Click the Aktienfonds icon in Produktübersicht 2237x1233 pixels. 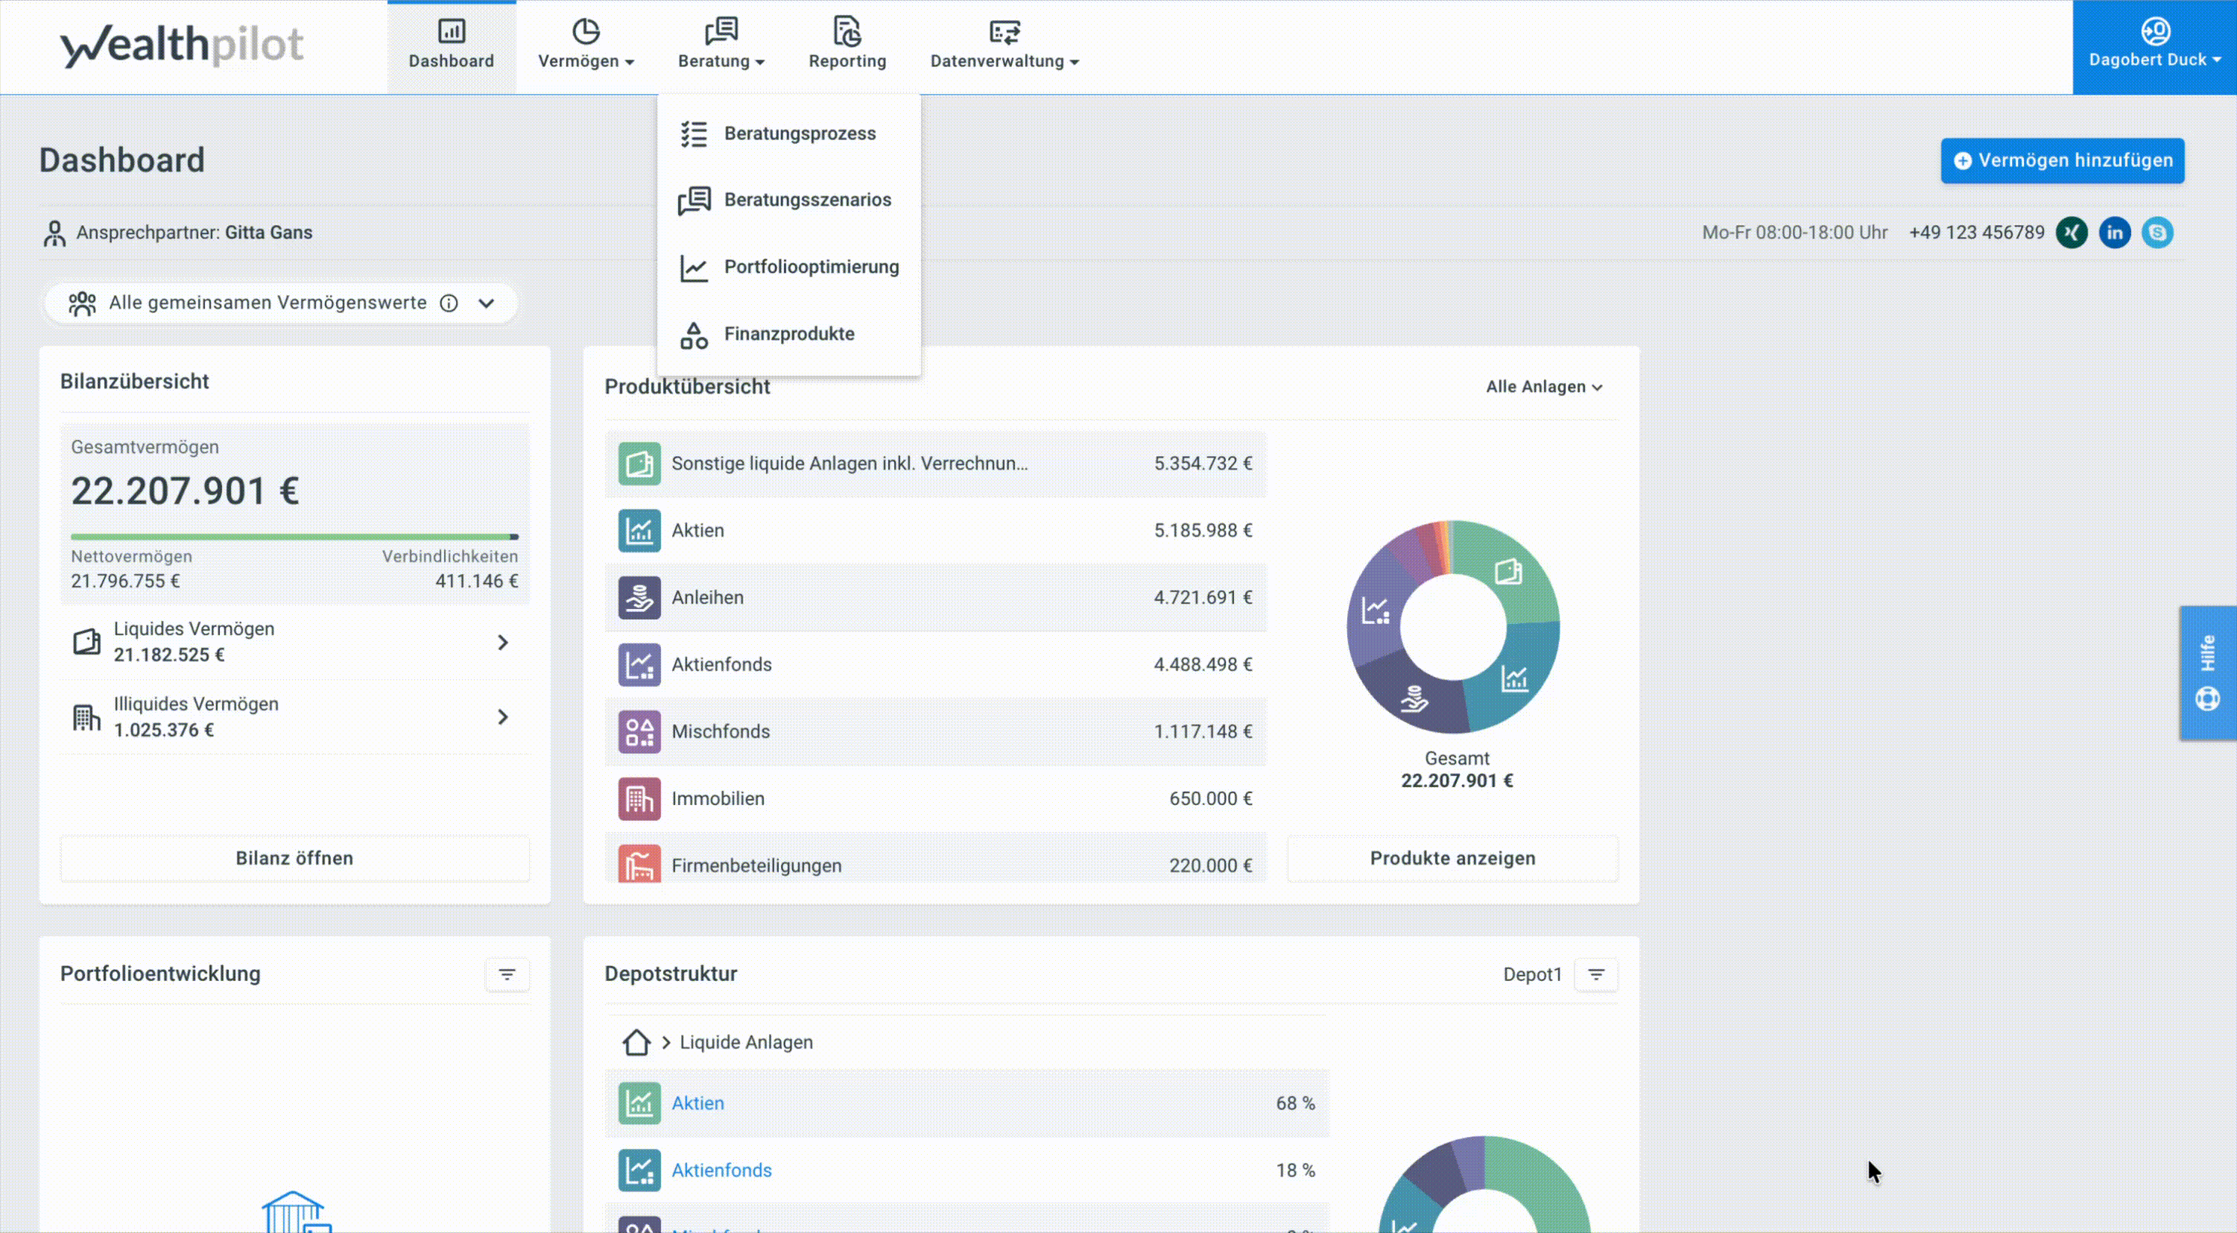pos(639,665)
